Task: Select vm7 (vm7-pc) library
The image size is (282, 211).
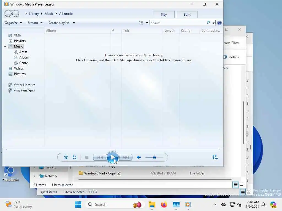Action: [21, 90]
